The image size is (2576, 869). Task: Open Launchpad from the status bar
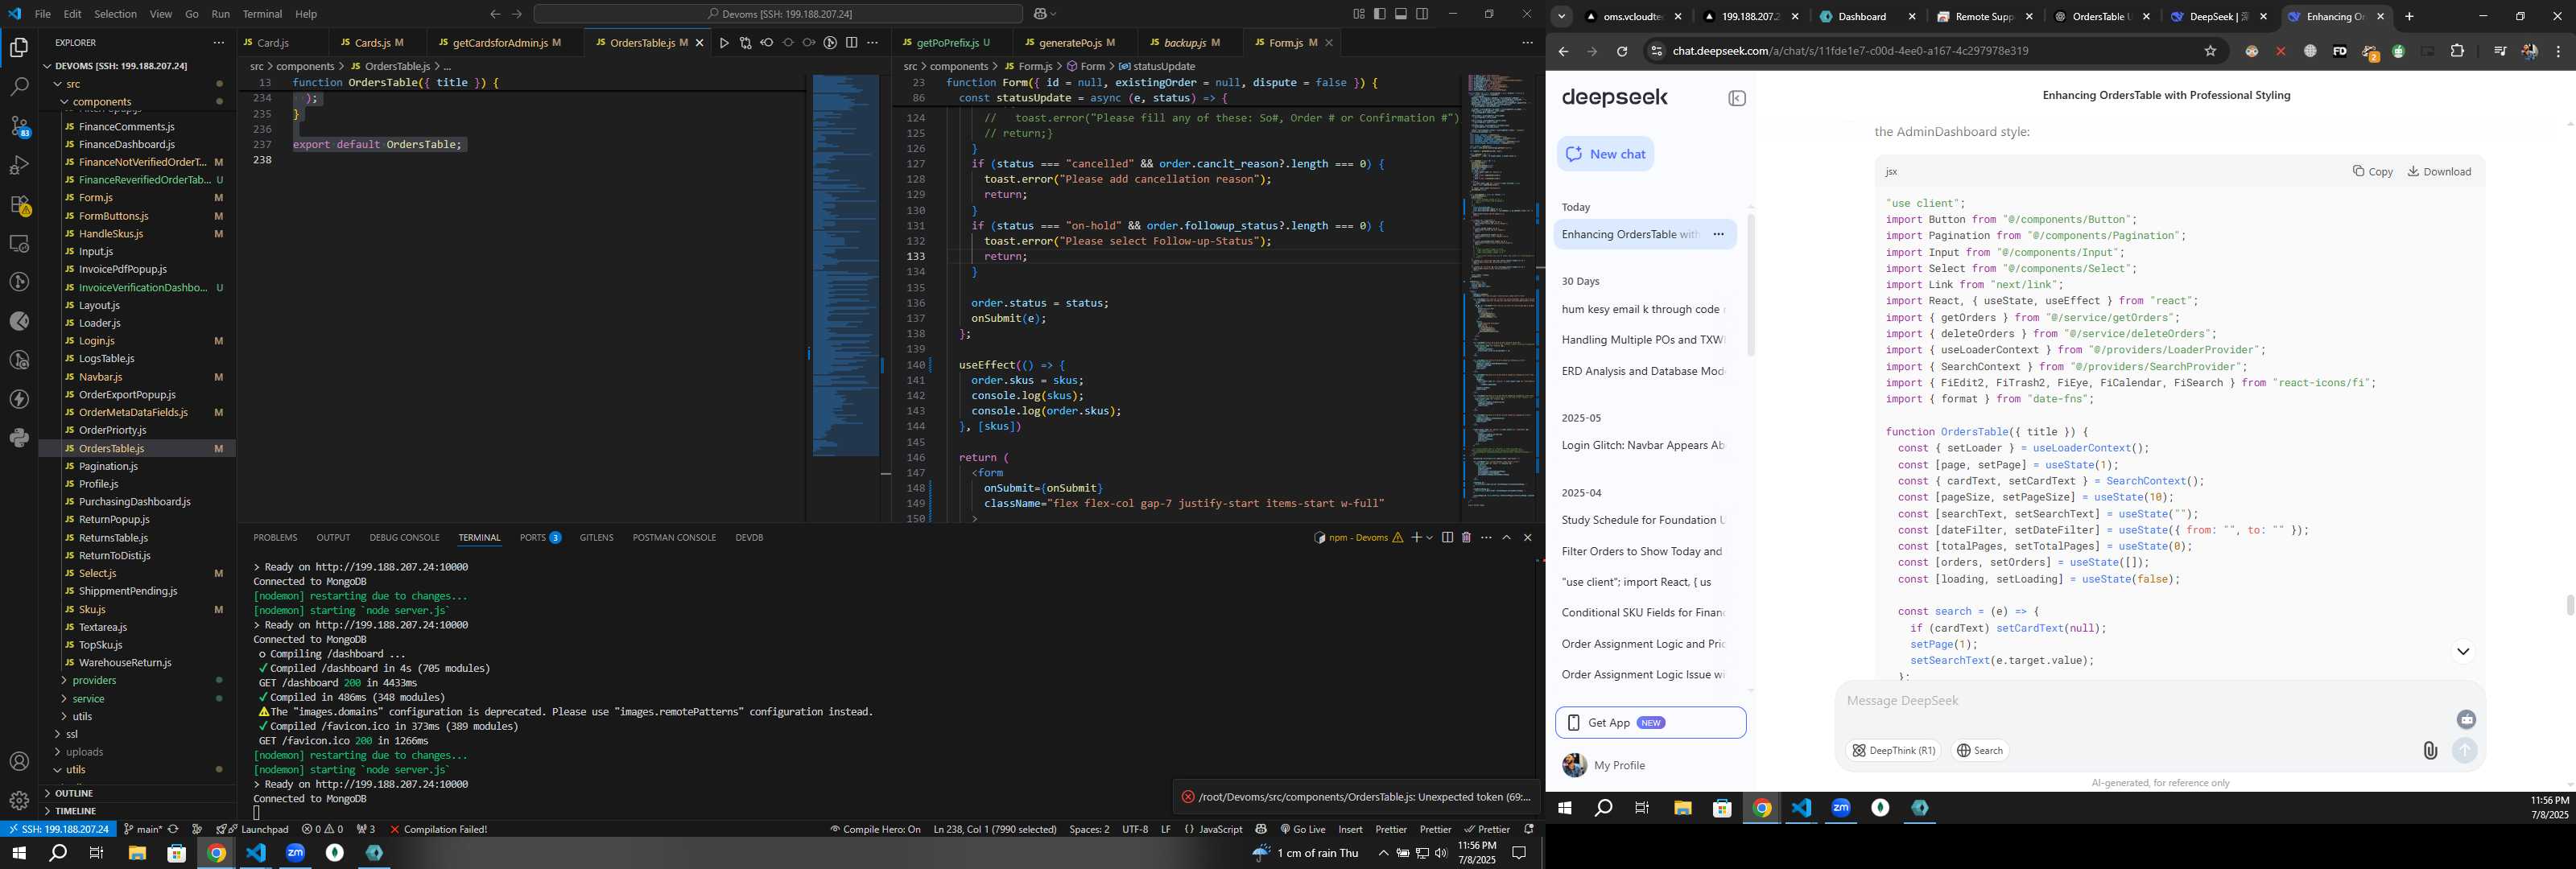[257, 830]
